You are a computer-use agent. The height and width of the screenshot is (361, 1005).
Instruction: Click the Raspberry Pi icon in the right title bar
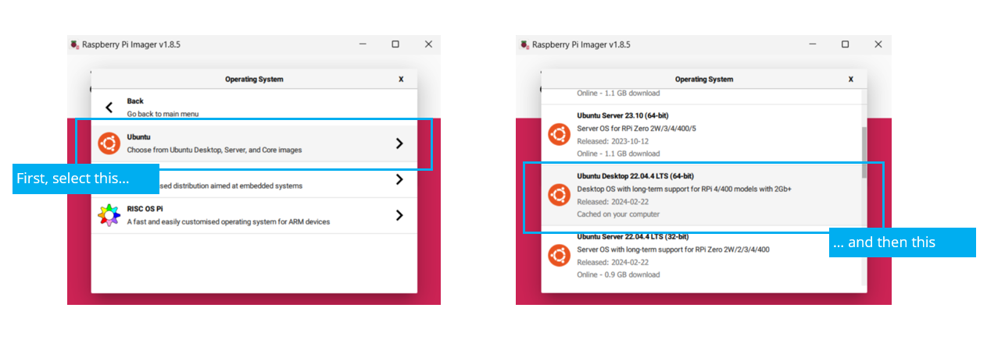coord(524,44)
